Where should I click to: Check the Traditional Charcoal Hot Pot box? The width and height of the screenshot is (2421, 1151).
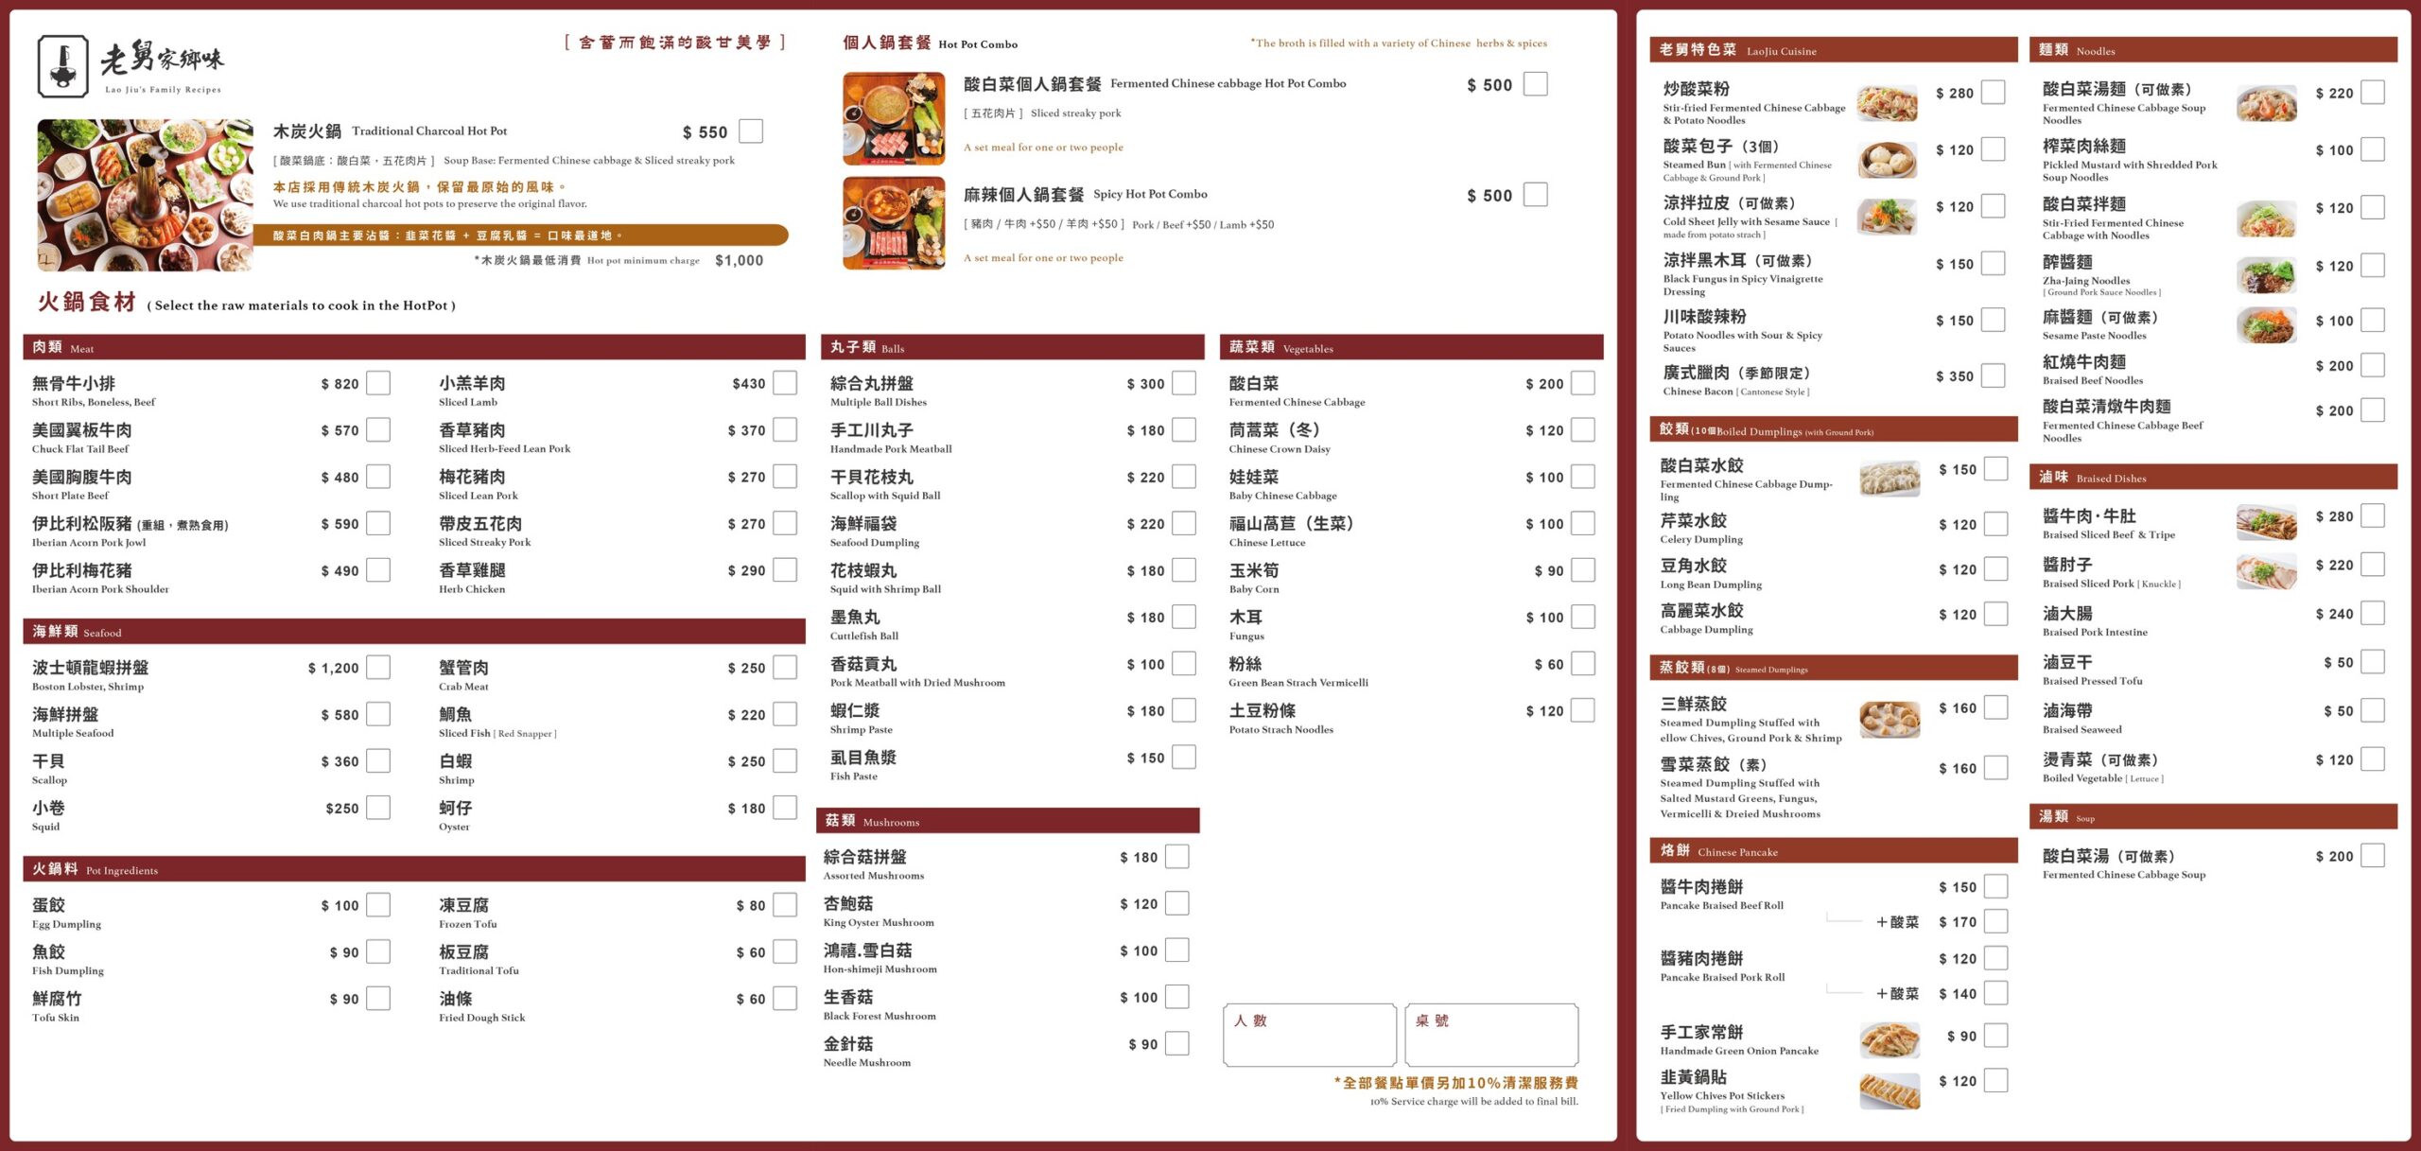pyautogui.click(x=751, y=131)
